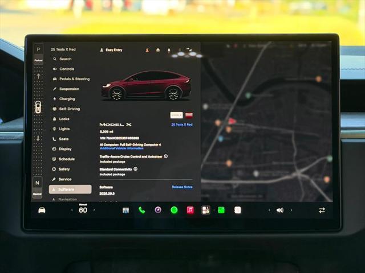
Task: Tap the car controls icon in bottom bar
Action: (42, 210)
